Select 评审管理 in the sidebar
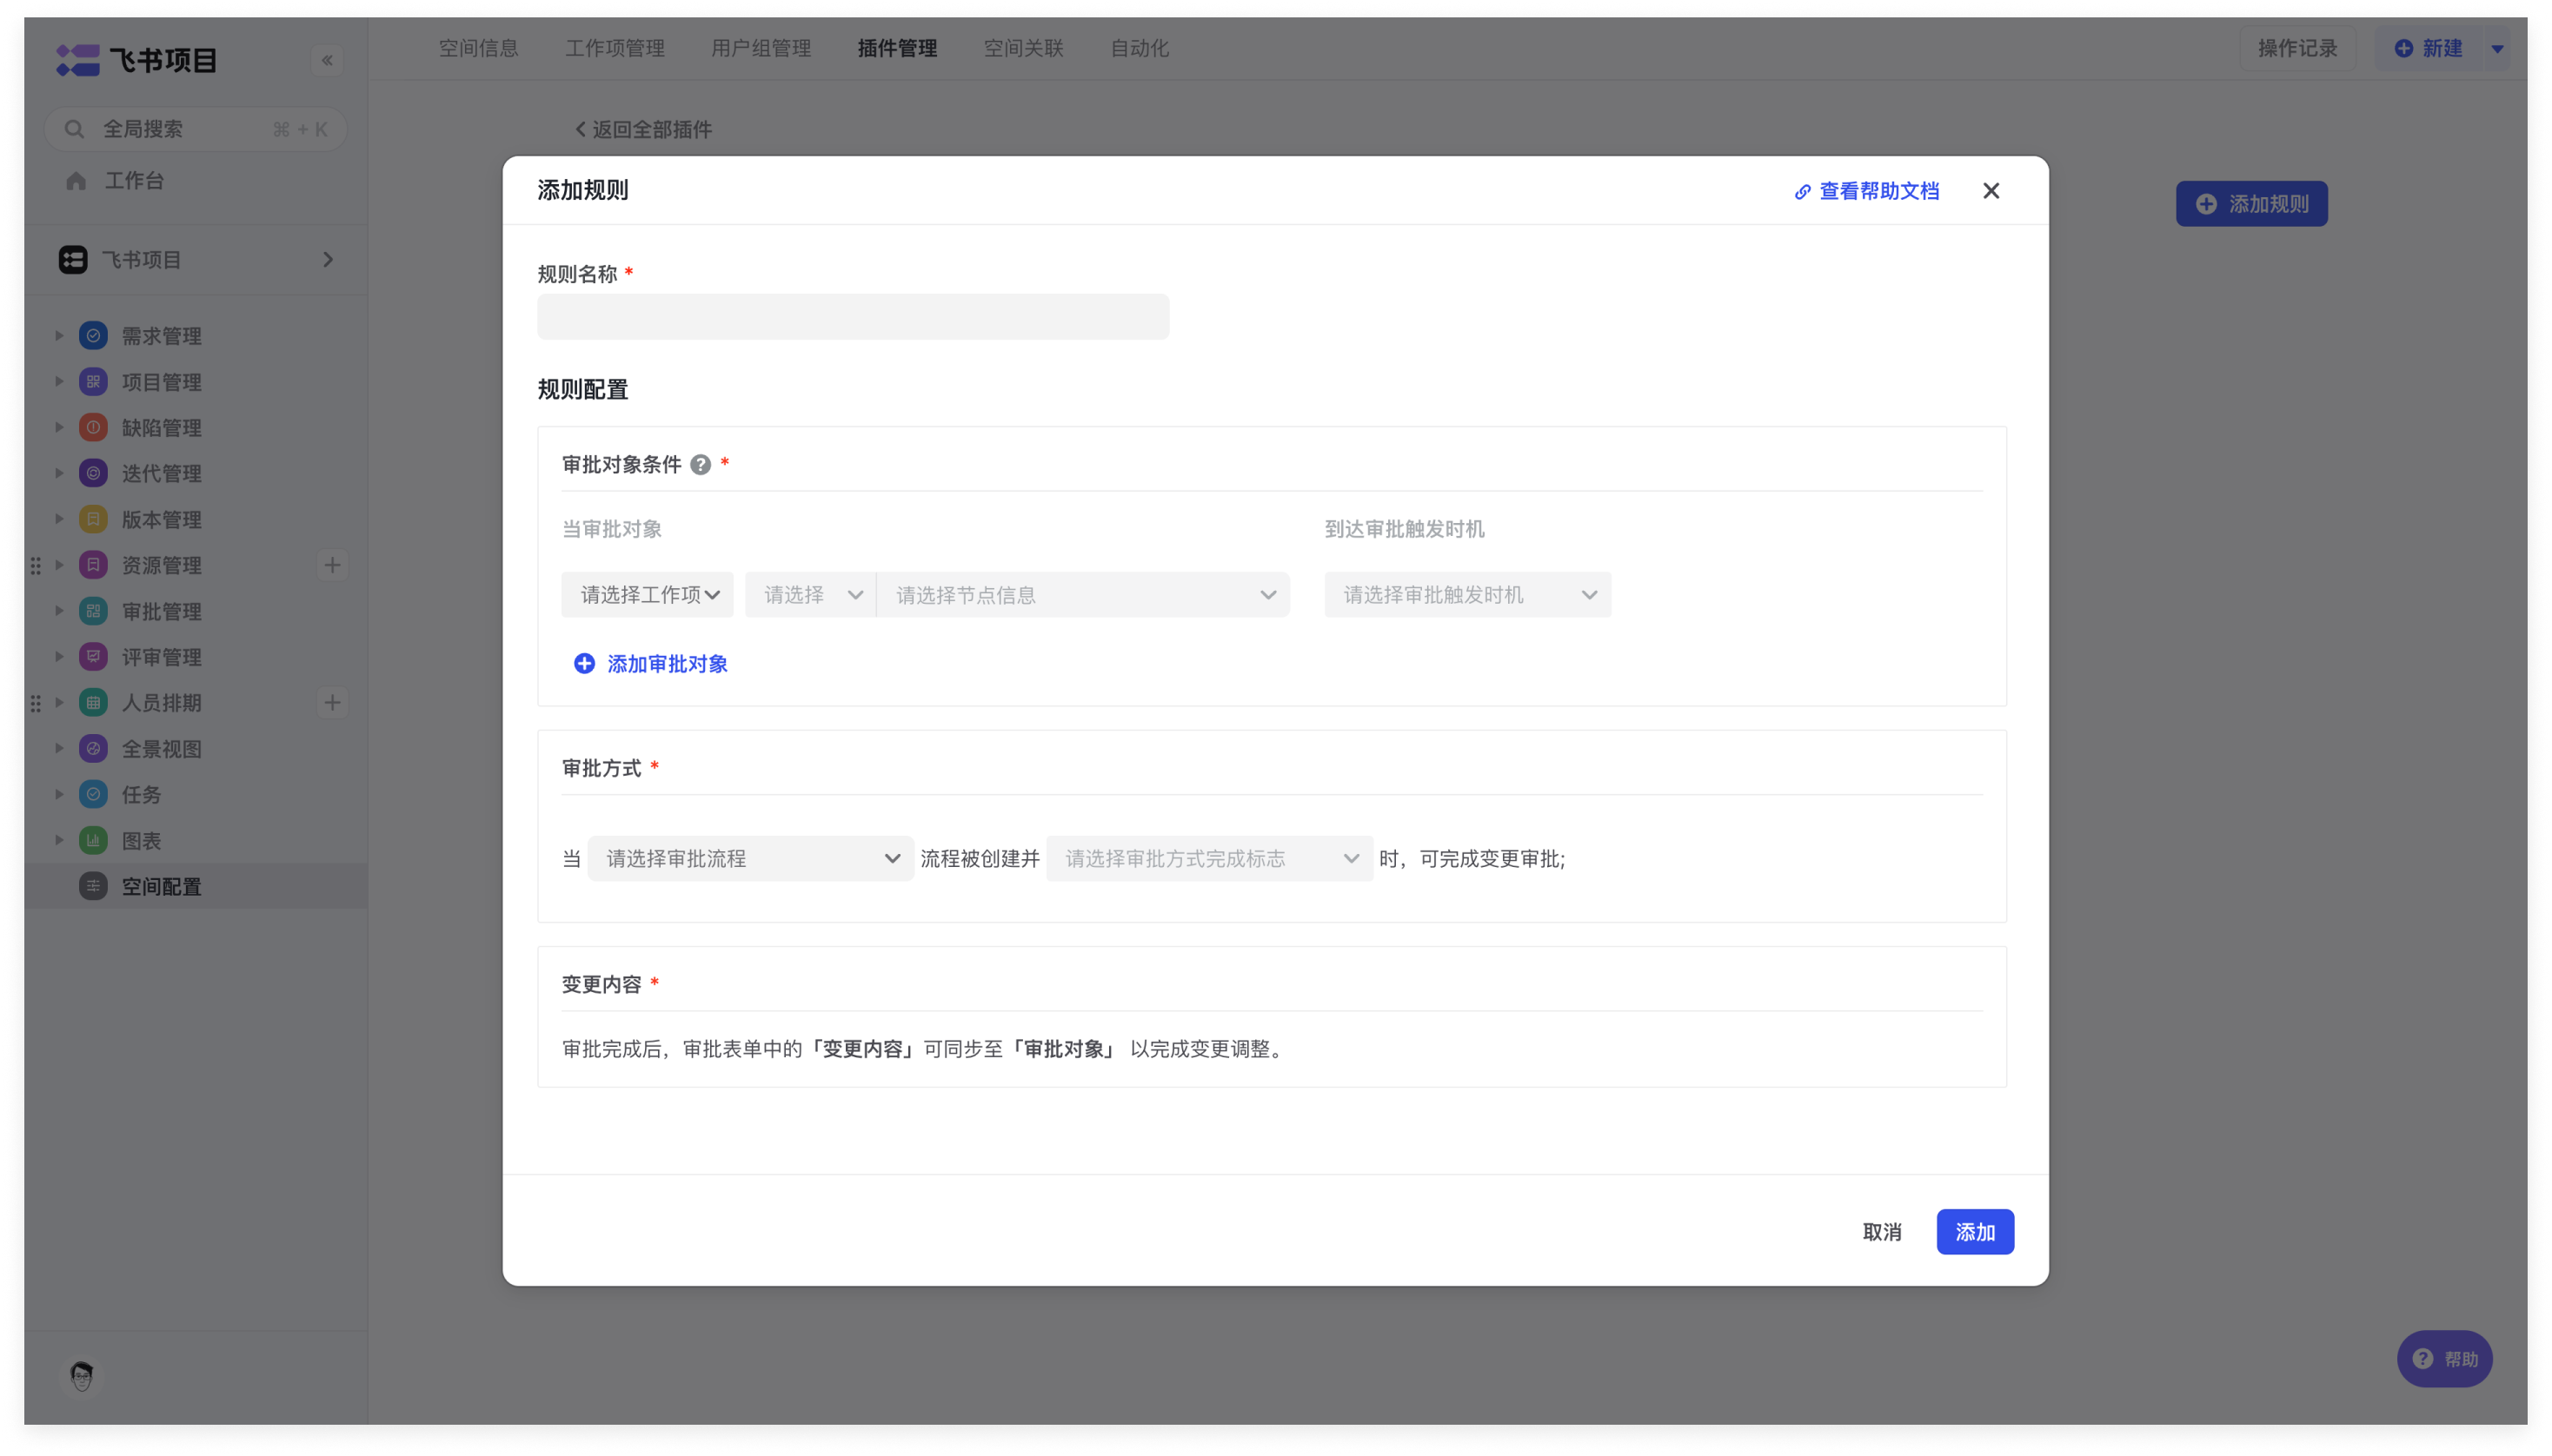Viewport: 2552px width, 1456px height. click(x=196, y=657)
